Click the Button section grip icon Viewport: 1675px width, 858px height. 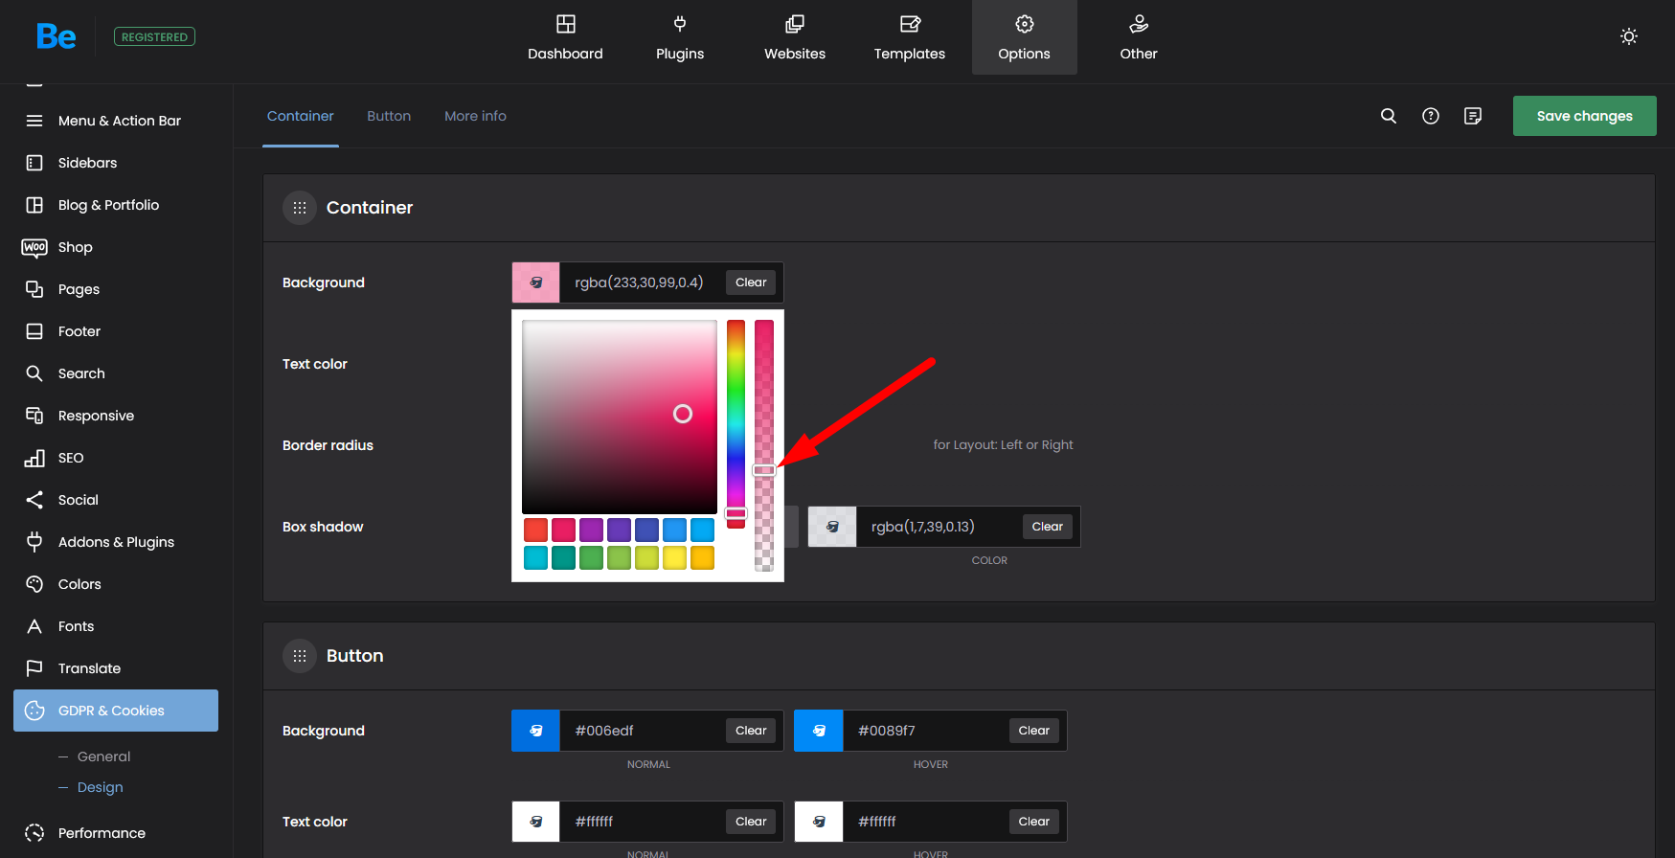click(300, 656)
